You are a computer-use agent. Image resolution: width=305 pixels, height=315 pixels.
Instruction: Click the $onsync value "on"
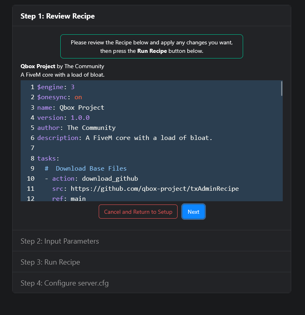[78, 97]
